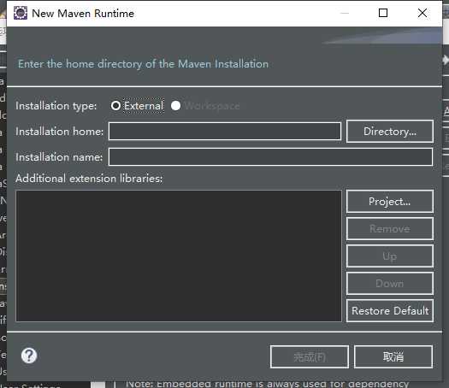Click the 完成(F) finish button

click(x=310, y=357)
